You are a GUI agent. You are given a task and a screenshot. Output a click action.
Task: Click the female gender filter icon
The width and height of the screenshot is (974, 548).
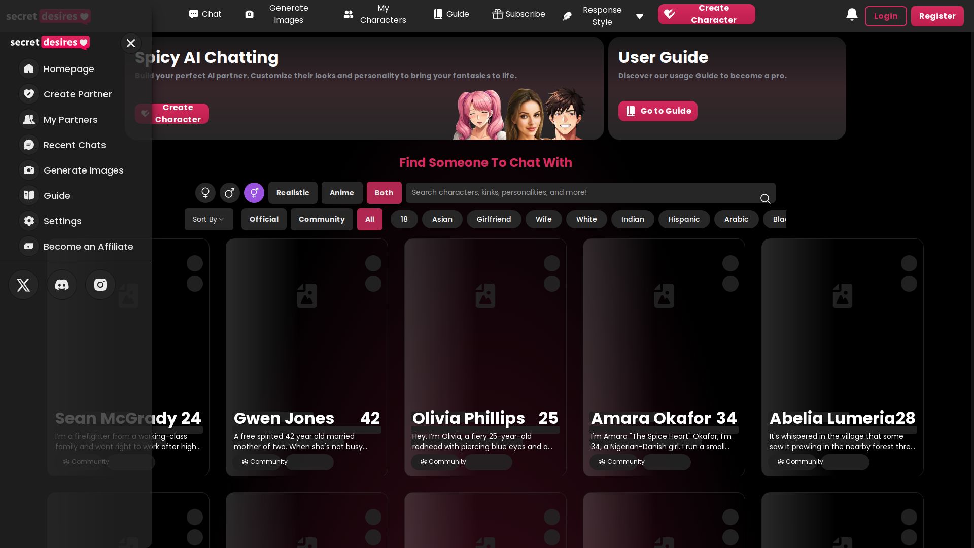click(205, 193)
